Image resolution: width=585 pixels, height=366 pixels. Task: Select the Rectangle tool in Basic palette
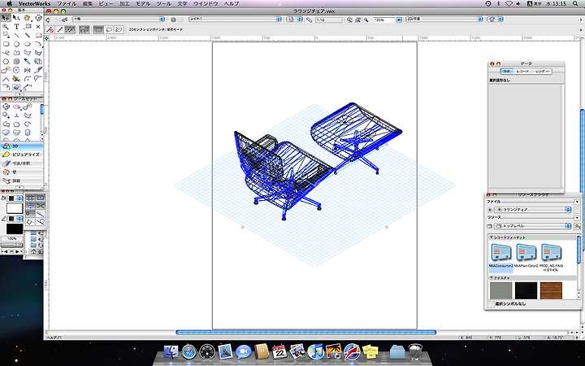[38, 35]
